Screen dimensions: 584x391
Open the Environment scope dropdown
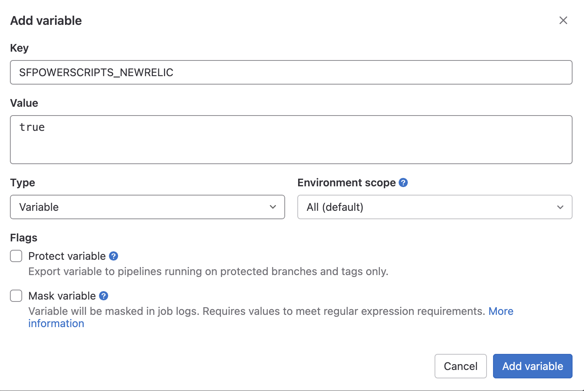(x=435, y=207)
